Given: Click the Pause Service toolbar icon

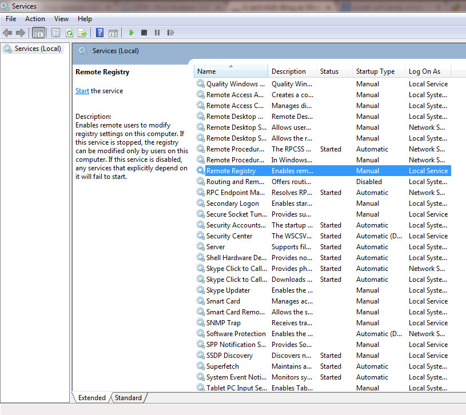Looking at the screenshot, I should coord(157,33).
